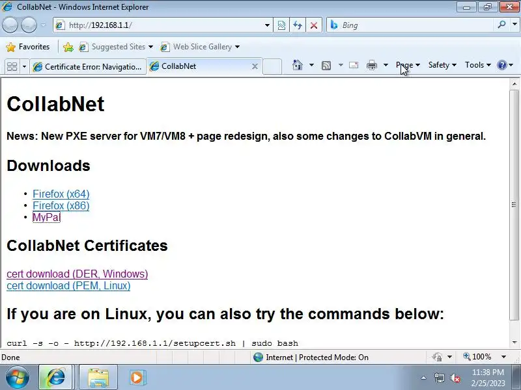Expand the address bar autocomplete dropdown
This screenshot has width=521, height=390.
(267, 25)
